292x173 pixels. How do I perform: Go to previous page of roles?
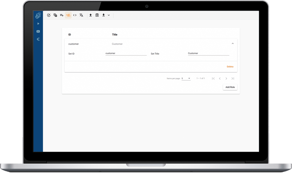coord(220,78)
